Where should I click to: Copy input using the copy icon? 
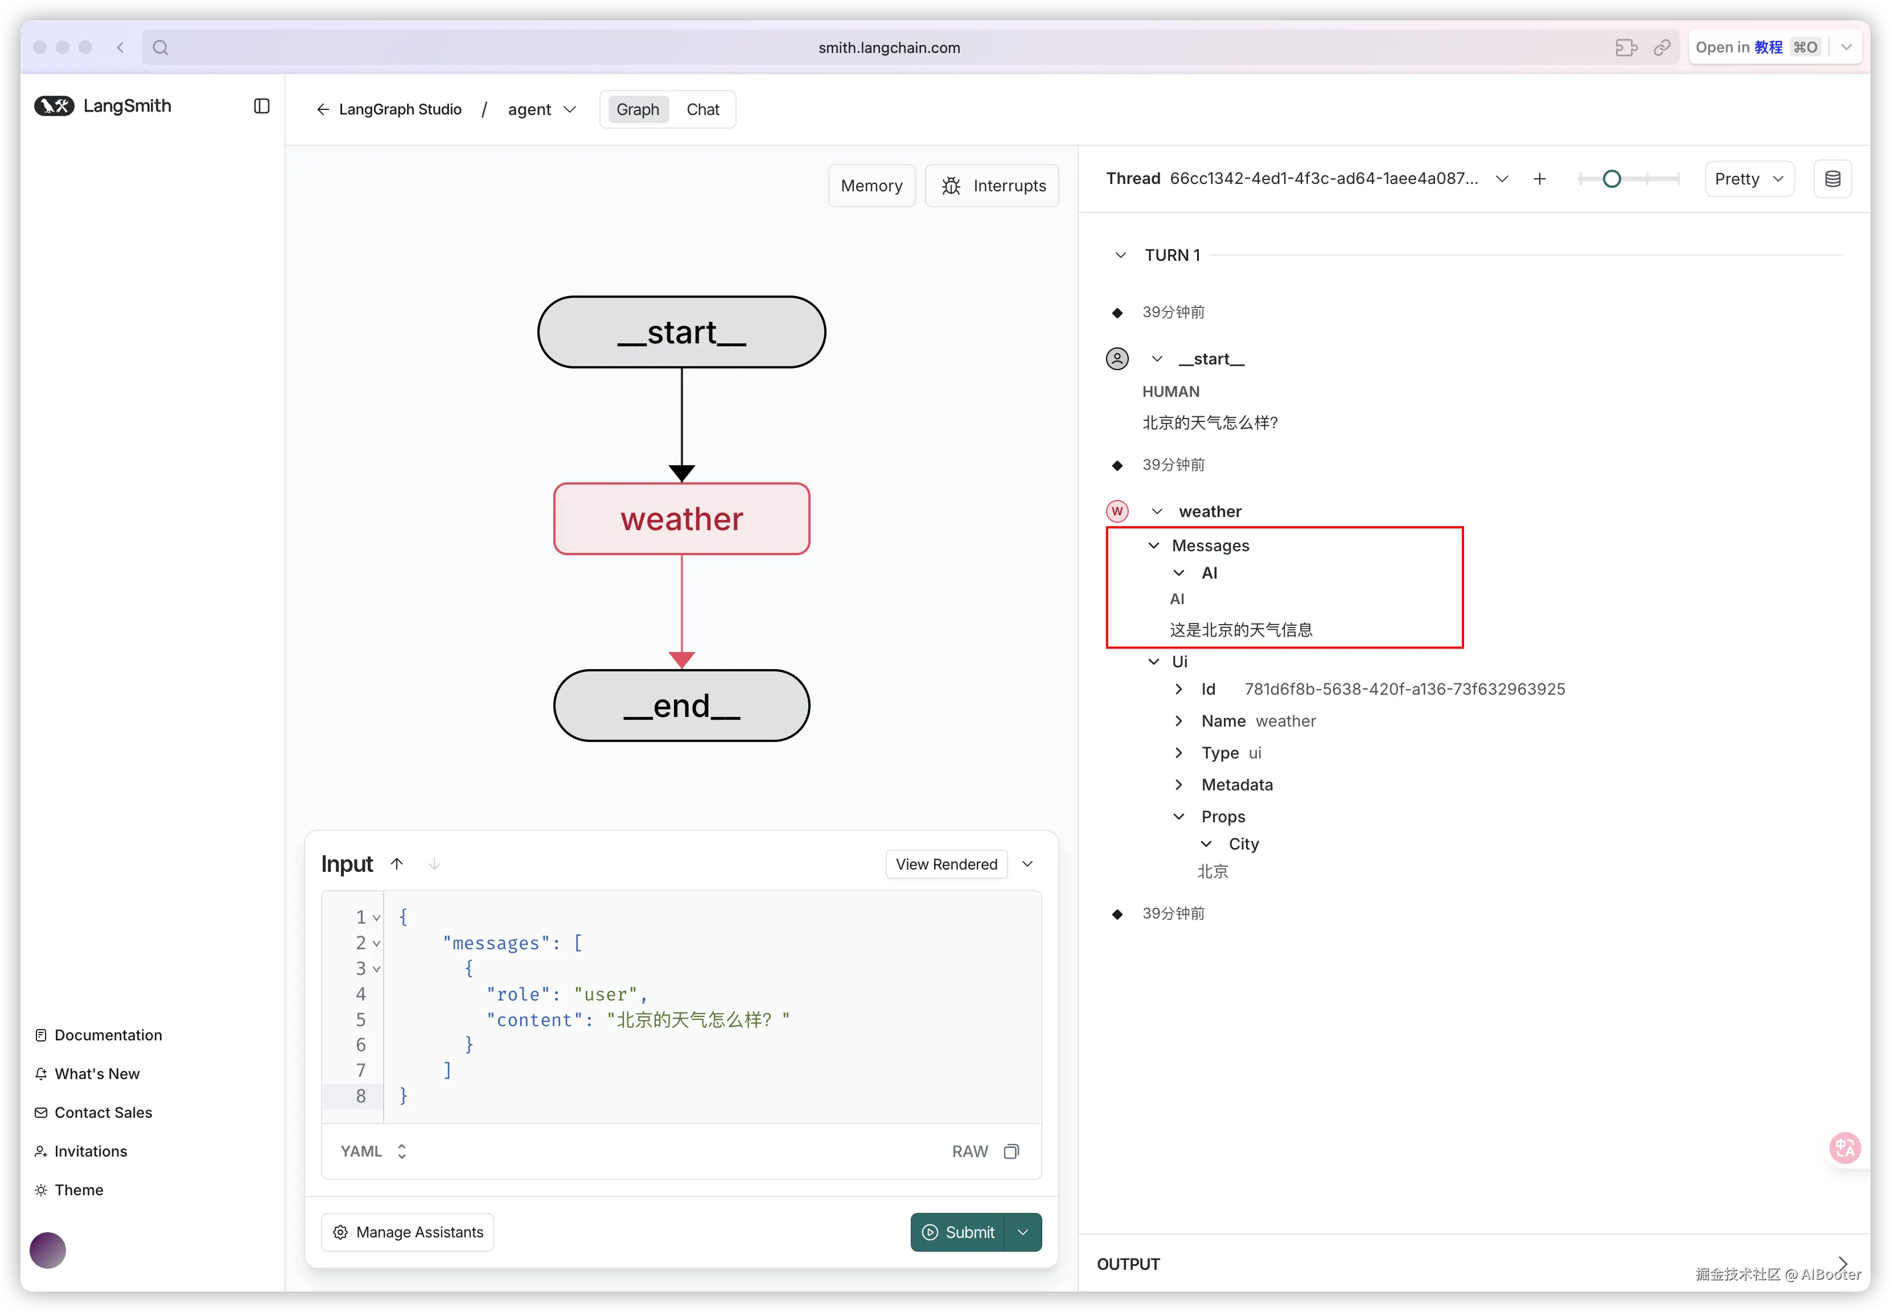click(x=1011, y=1151)
